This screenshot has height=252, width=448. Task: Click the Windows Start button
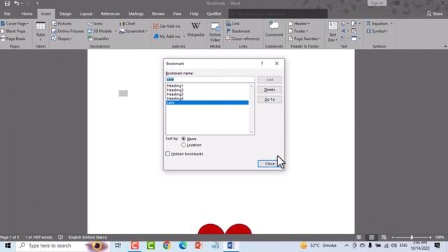coord(8,246)
